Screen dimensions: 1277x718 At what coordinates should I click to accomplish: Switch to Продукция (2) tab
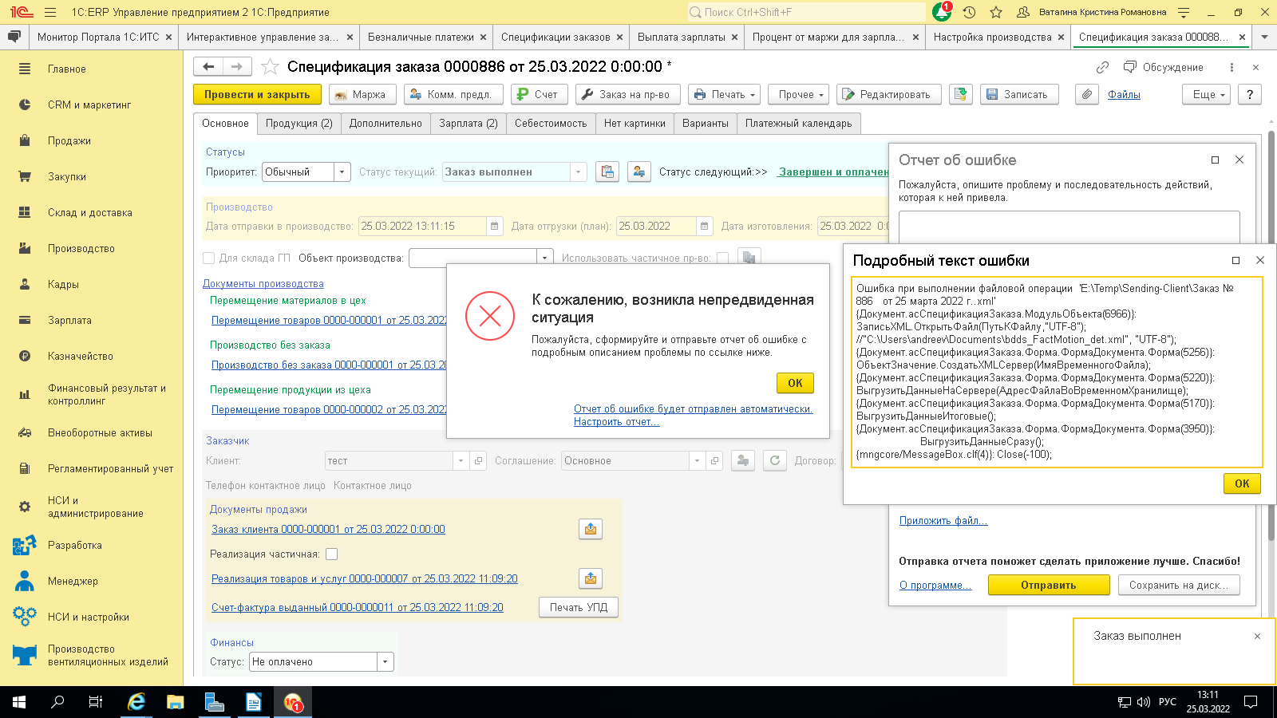tap(298, 124)
